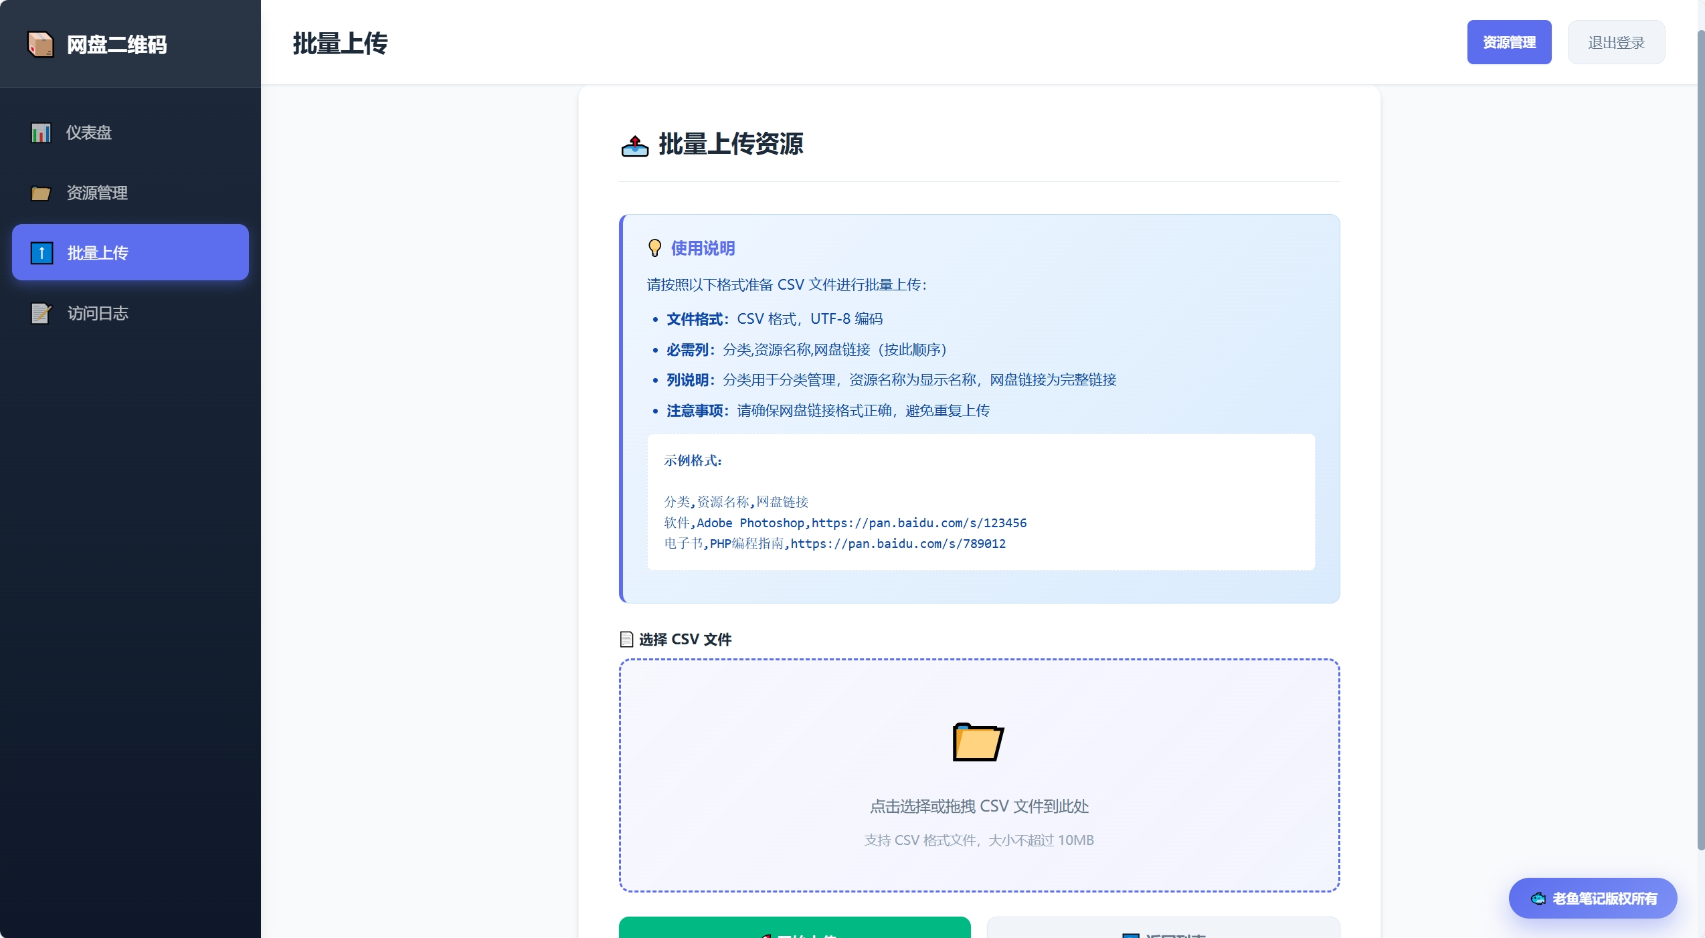Click the 网盘二维码 package logo icon
The width and height of the screenshot is (1705, 938).
(40, 44)
